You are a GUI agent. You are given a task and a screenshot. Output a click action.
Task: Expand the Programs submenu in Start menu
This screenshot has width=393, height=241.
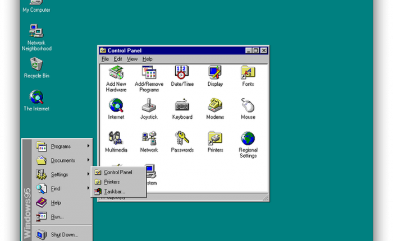[61, 146]
